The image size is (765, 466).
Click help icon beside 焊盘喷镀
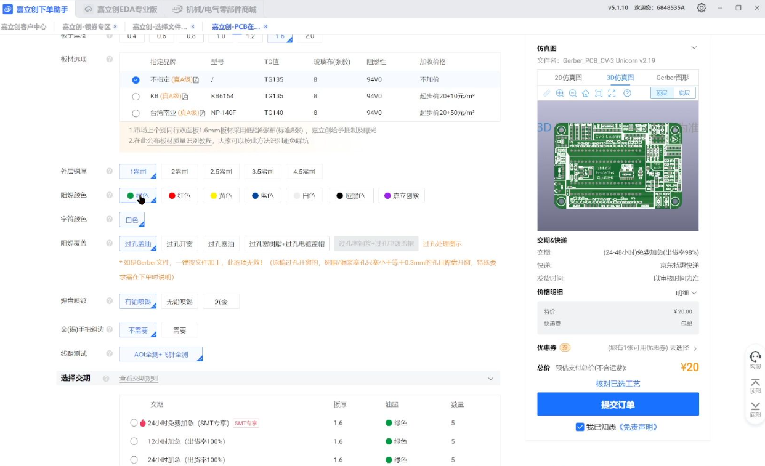click(x=109, y=301)
